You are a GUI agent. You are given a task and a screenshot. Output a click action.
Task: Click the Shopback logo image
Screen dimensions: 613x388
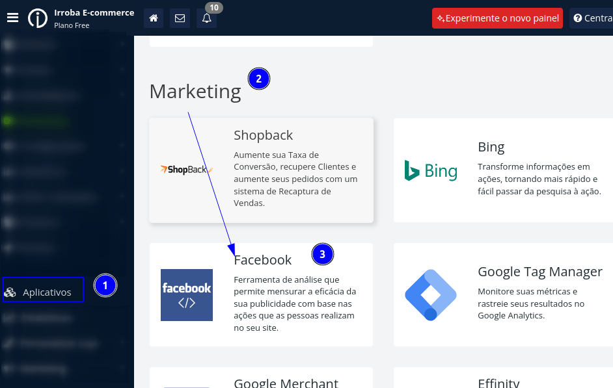click(x=187, y=170)
